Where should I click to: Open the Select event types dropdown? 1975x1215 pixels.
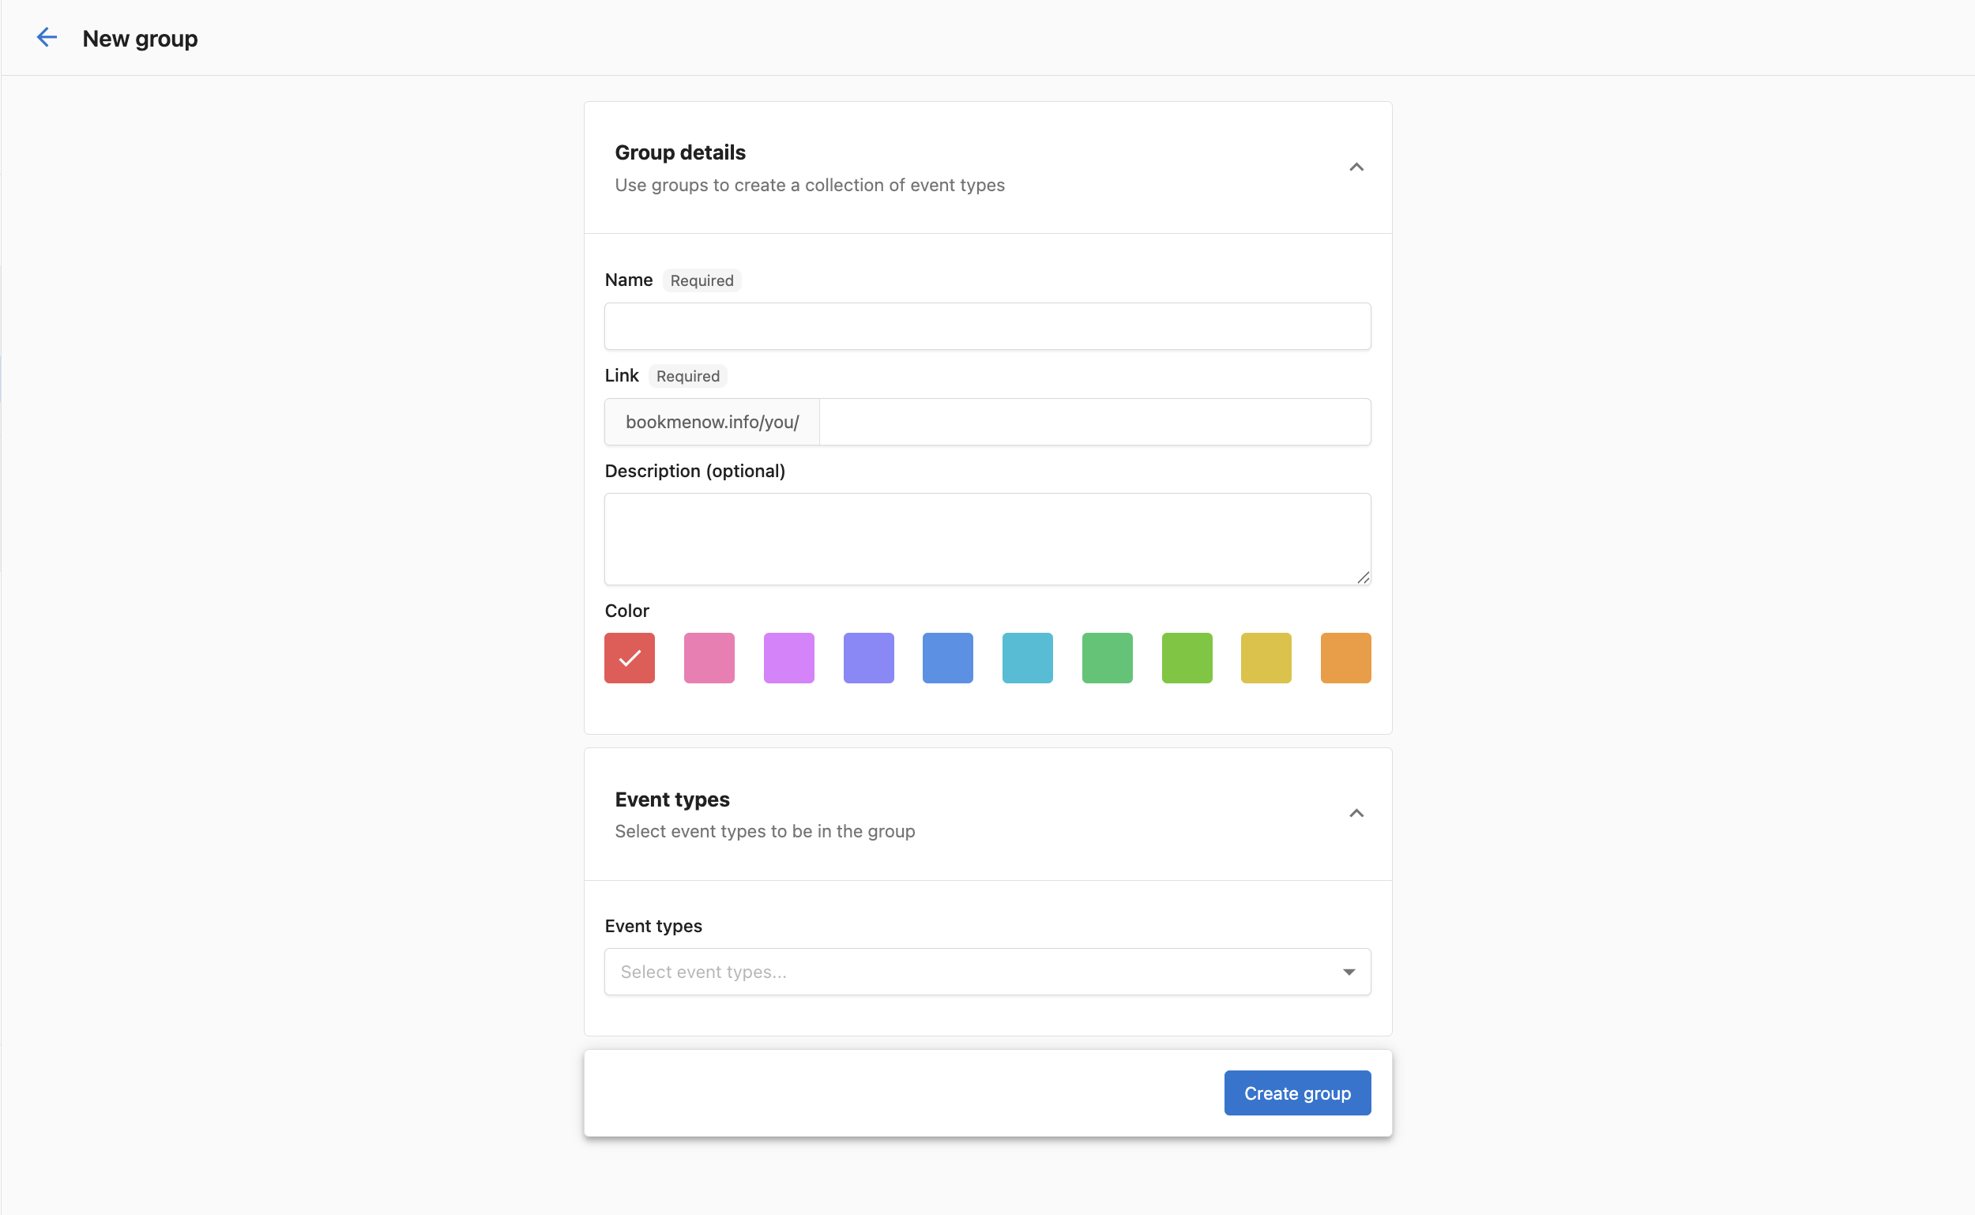coord(987,972)
